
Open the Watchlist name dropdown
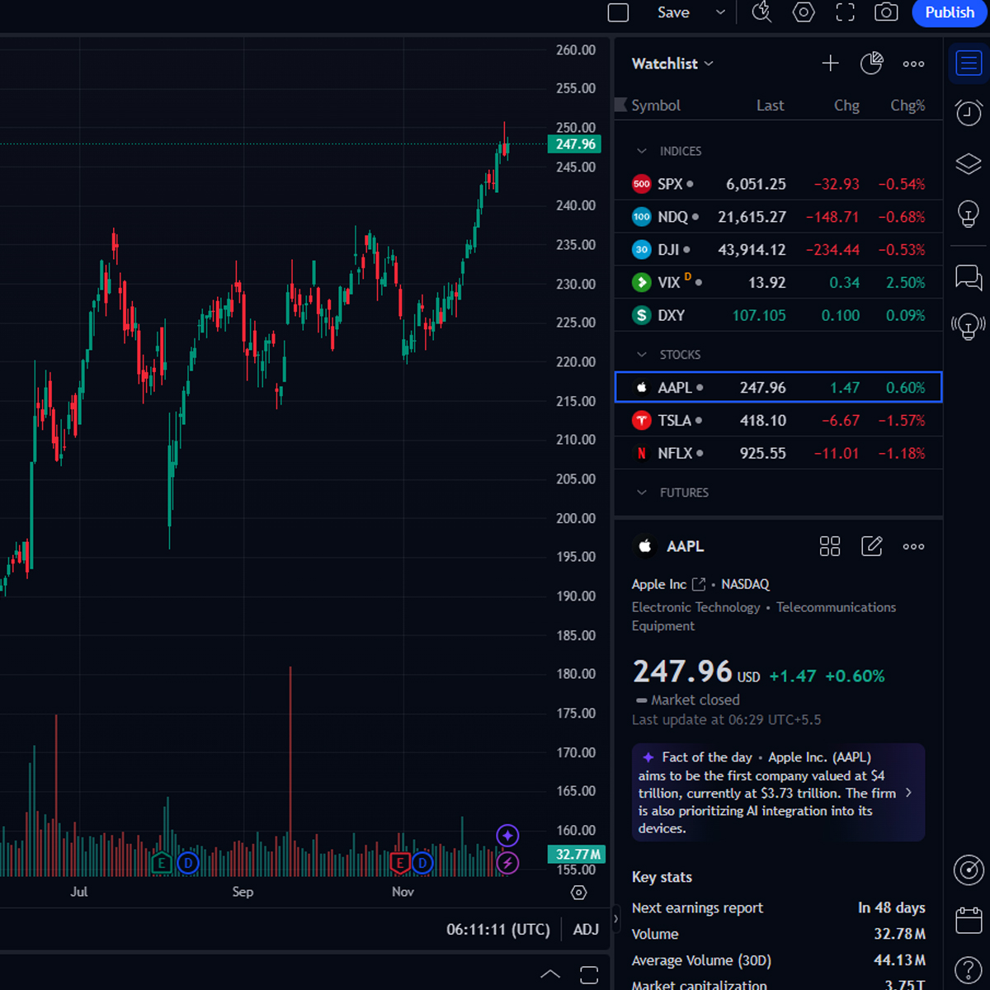tap(672, 64)
